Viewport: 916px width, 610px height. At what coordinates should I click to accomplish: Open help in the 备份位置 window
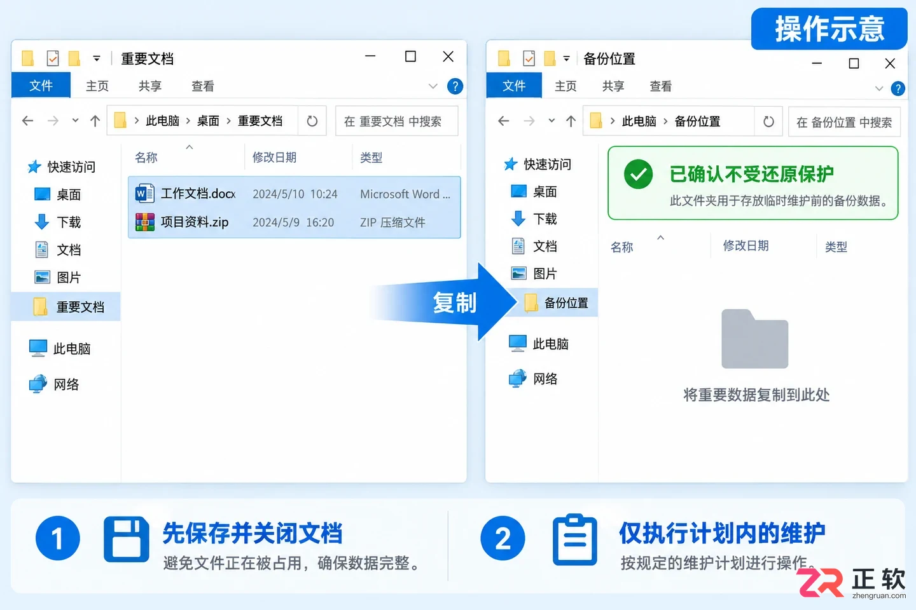[898, 88]
